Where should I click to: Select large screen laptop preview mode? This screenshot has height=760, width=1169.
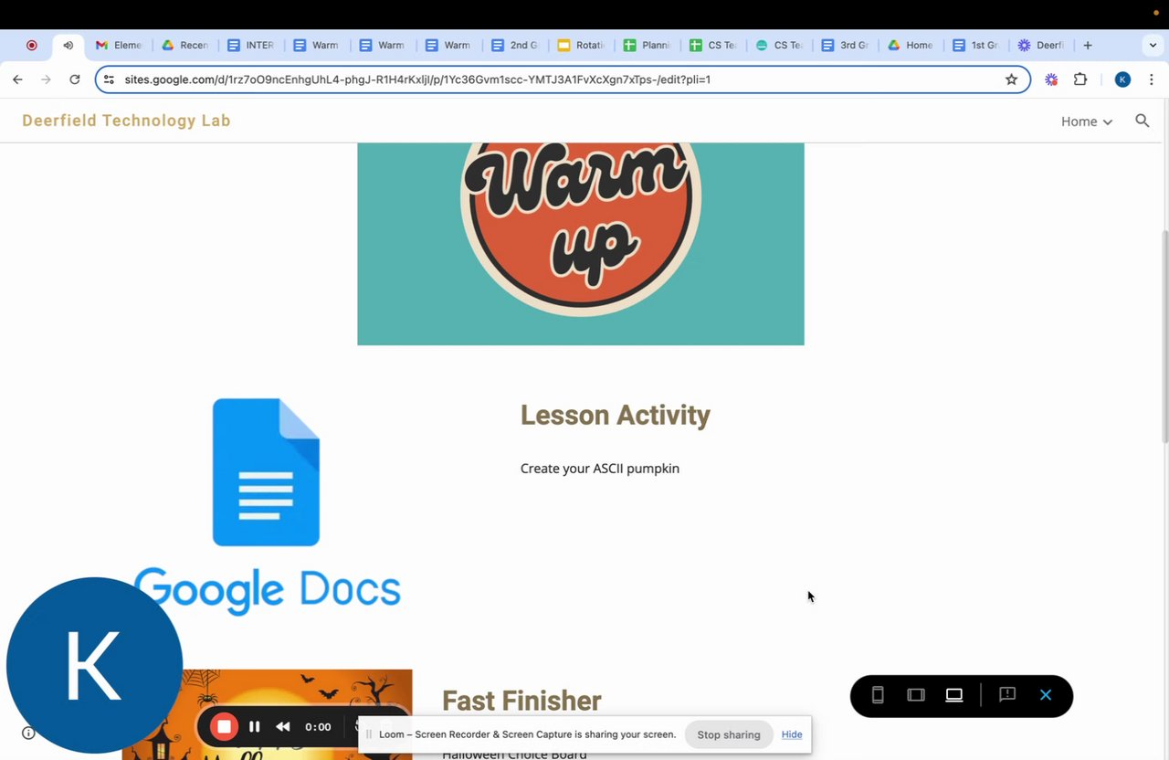(954, 695)
